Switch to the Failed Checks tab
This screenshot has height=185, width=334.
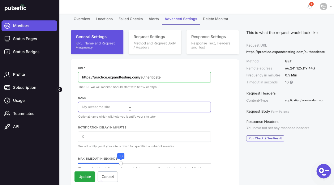coord(131,19)
